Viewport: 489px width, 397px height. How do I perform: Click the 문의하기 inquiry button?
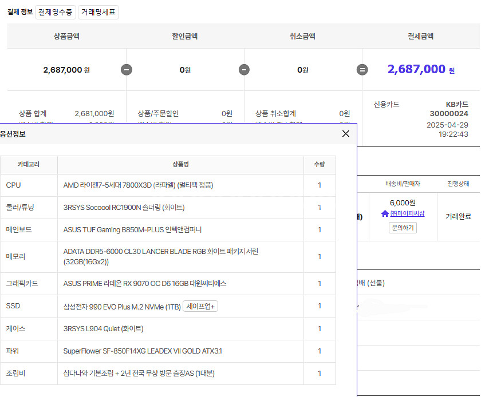pyautogui.click(x=403, y=228)
